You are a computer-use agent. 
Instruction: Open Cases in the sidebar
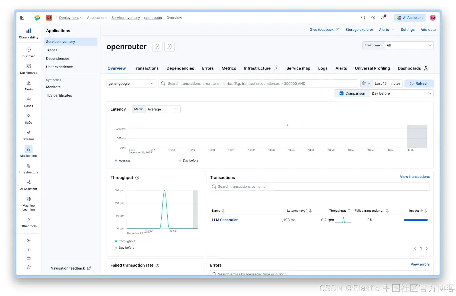28,102
